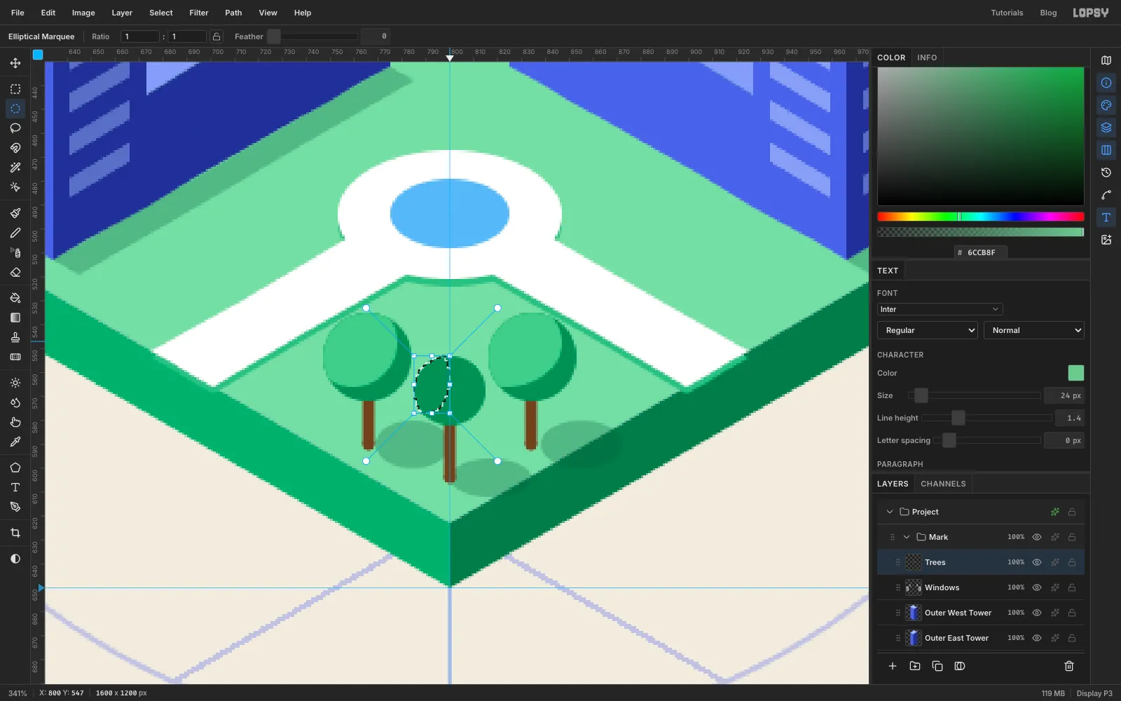Click the hex color input field
1121x701 pixels.
coord(981,252)
